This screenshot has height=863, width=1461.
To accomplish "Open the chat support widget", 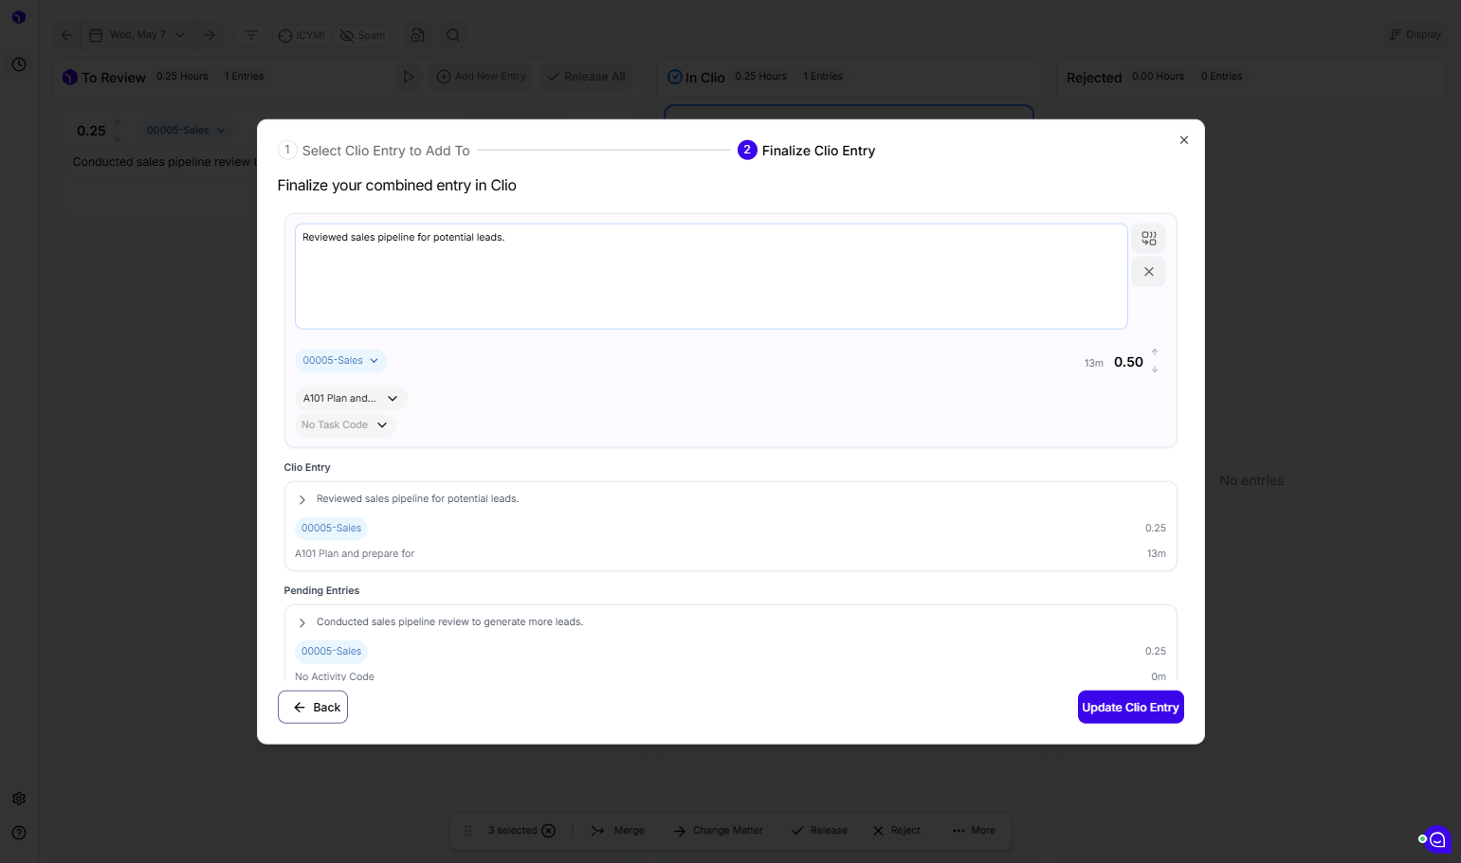I will coord(1437,839).
